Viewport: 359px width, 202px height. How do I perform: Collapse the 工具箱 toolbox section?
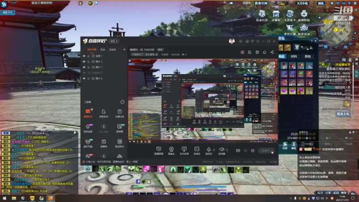pos(122,102)
